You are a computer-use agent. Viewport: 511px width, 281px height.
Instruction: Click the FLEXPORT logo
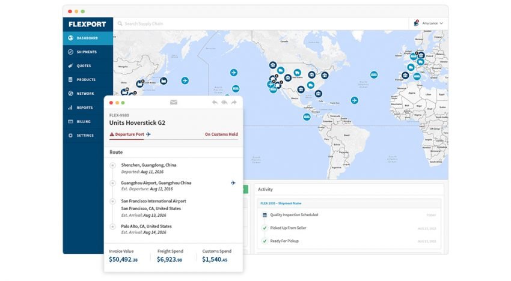click(87, 24)
